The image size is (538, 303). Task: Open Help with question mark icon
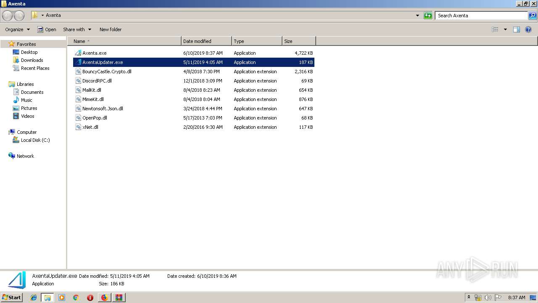click(x=528, y=29)
